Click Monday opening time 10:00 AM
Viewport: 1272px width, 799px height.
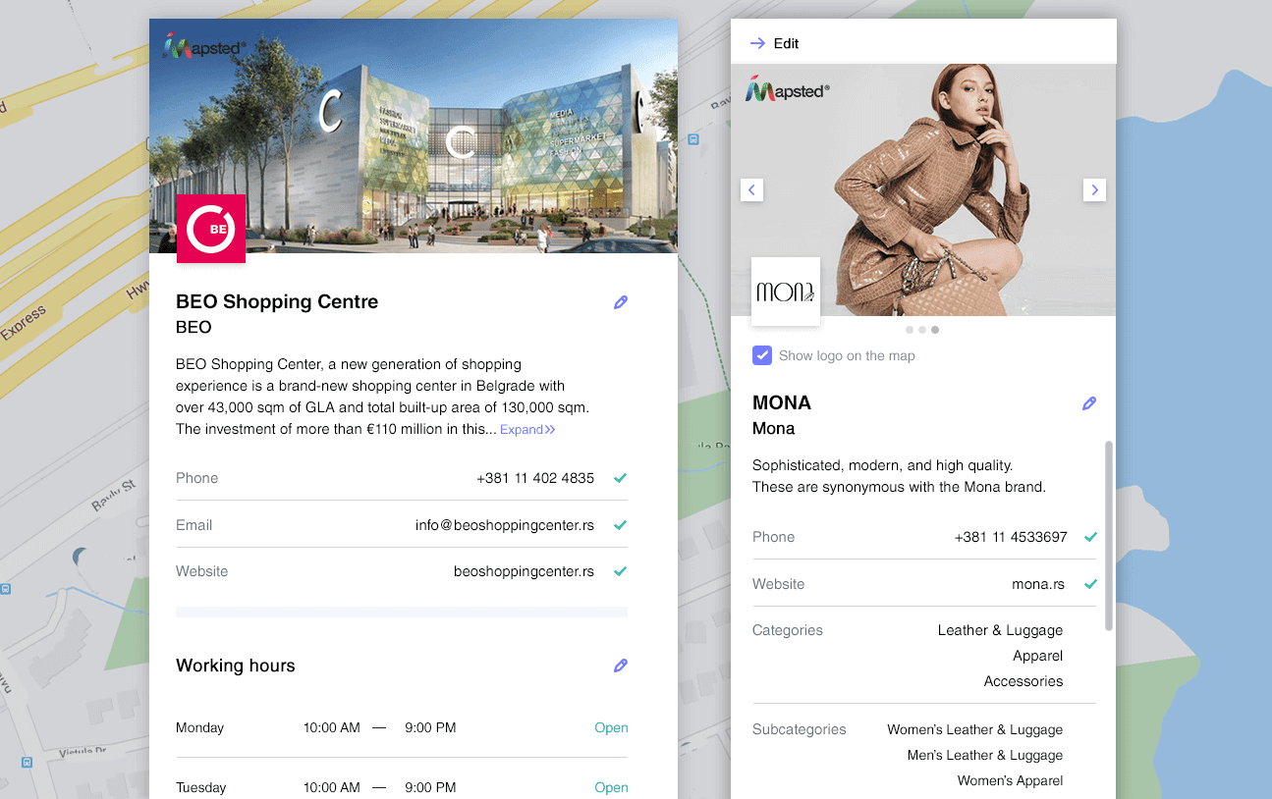(332, 727)
